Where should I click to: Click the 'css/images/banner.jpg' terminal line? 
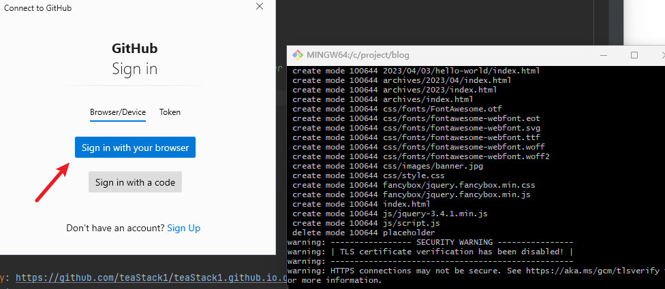pyautogui.click(x=388, y=166)
